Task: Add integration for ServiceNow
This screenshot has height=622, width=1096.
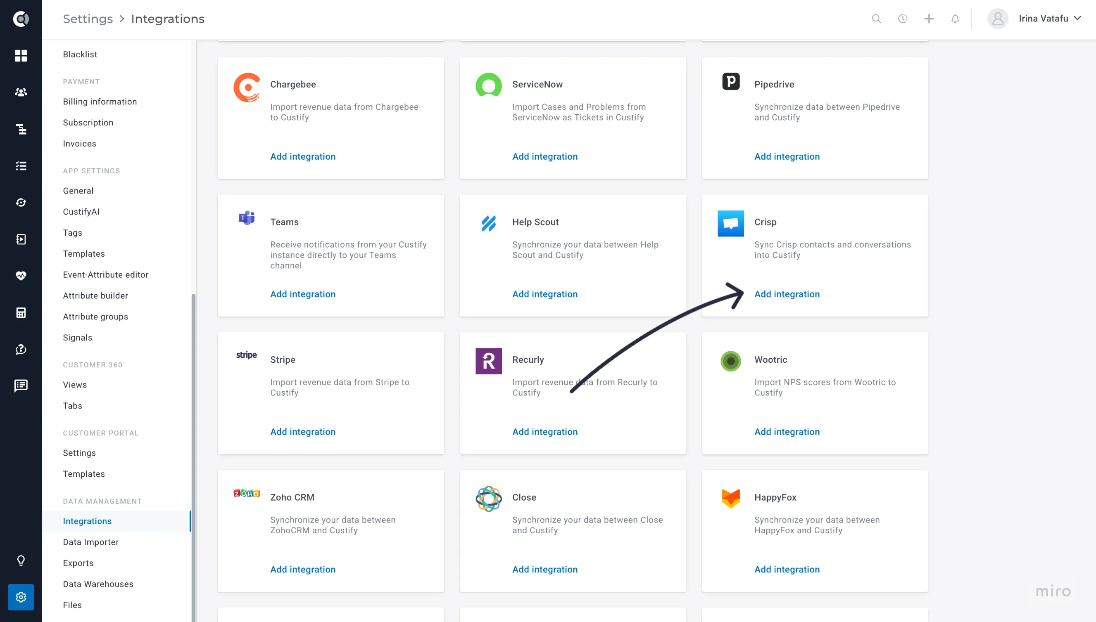Action: [x=544, y=156]
